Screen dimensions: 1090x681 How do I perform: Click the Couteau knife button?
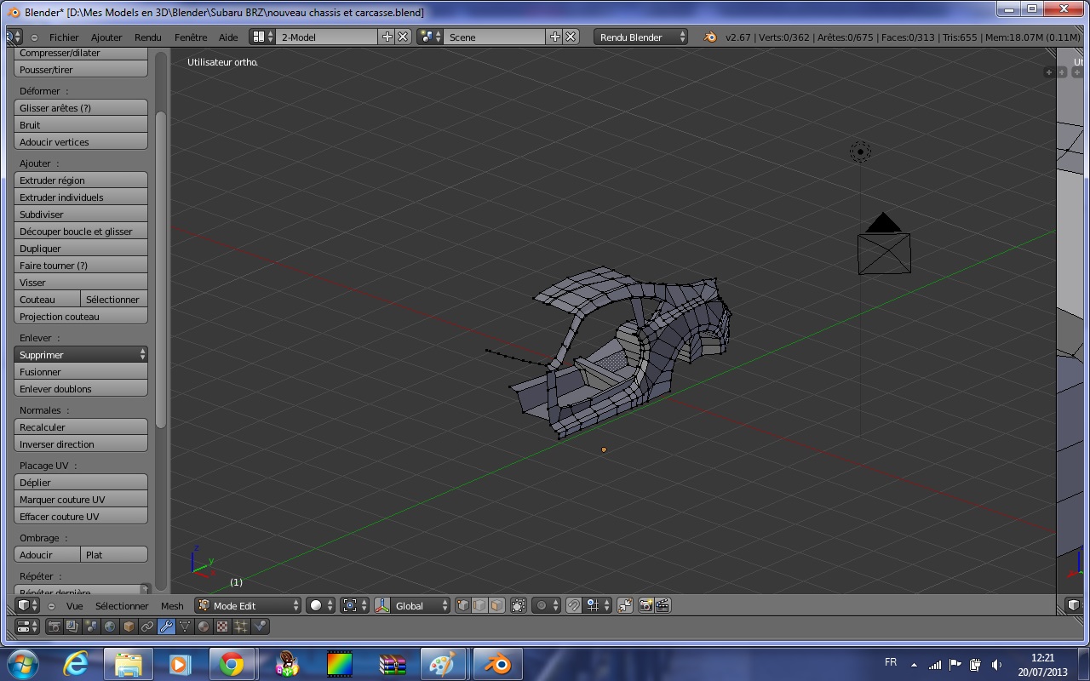(x=48, y=299)
